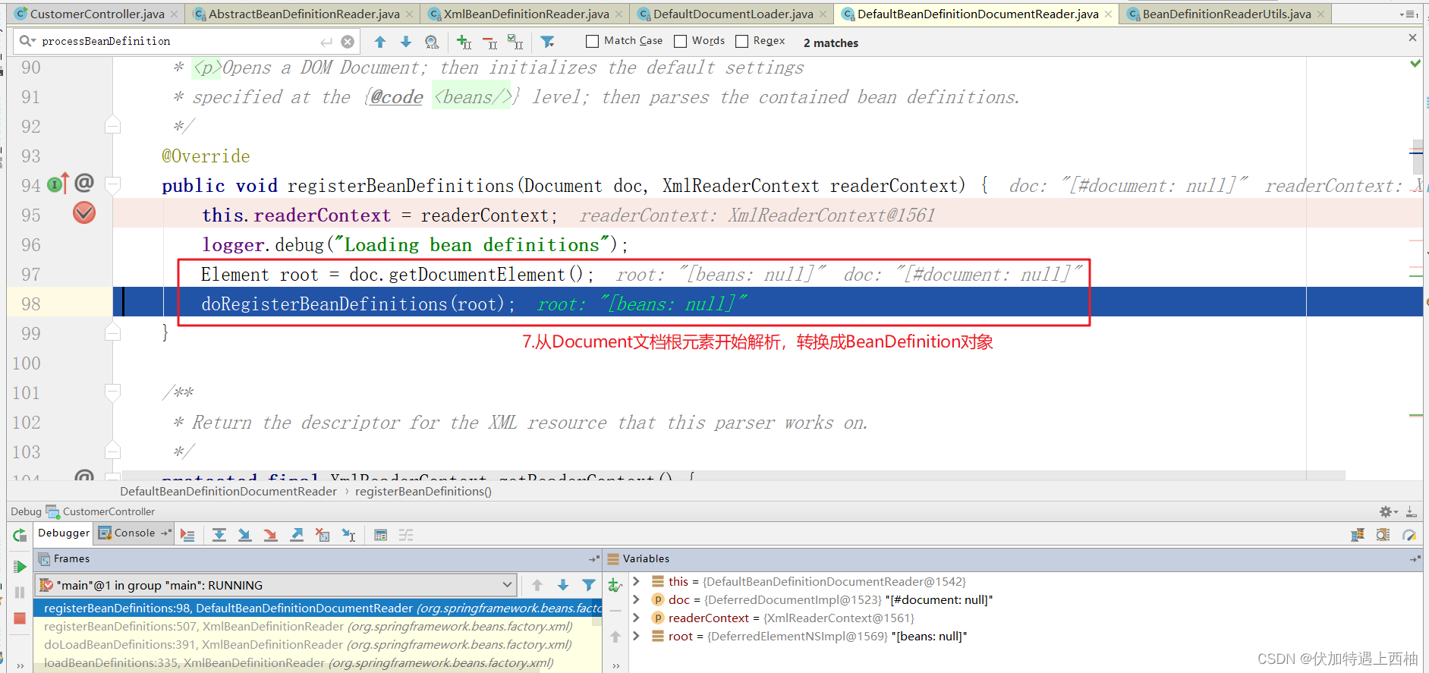Viewport: 1429px width, 673px height.
Task: Stop the debug session
Action: tap(20, 618)
